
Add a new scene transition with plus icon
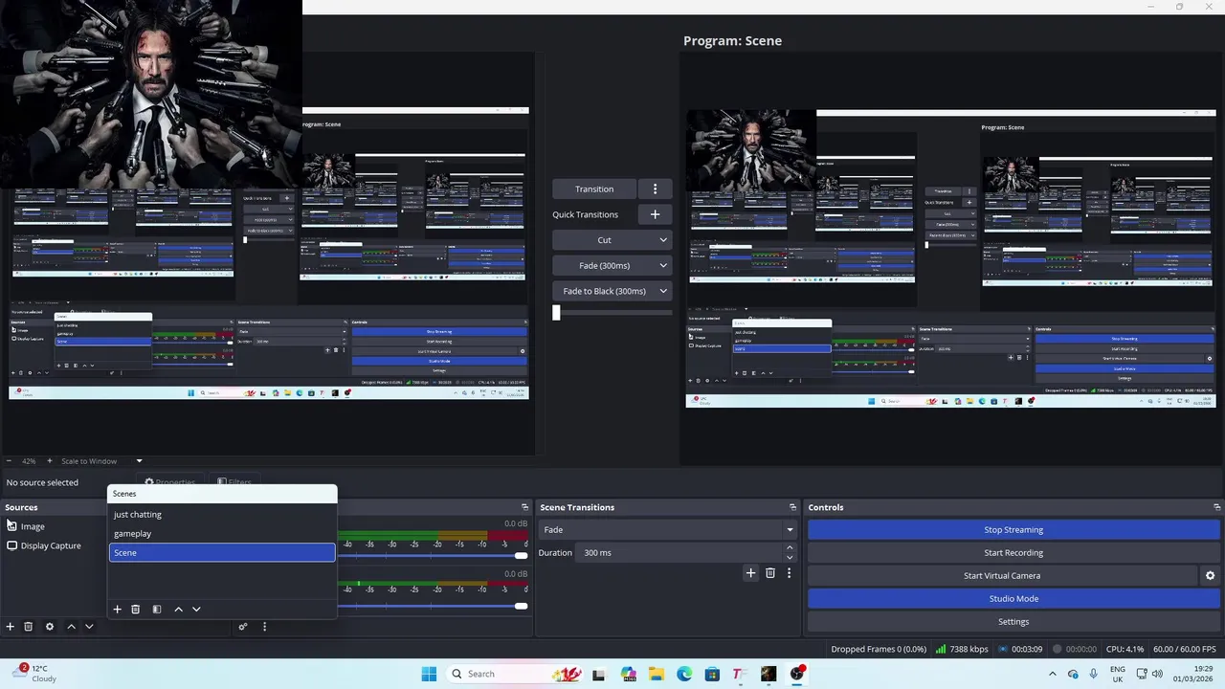pos(750,573)
